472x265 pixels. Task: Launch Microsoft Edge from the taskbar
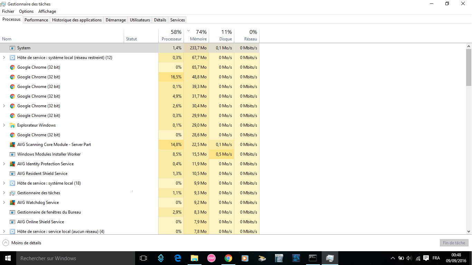[x=178, y=258]
